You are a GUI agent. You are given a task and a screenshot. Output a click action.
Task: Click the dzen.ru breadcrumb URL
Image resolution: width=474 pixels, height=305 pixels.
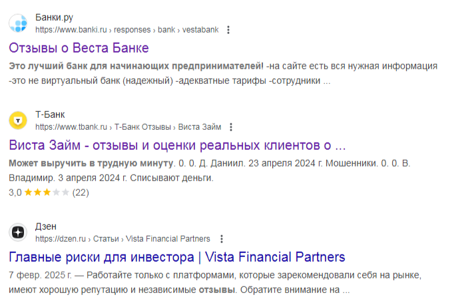[x=122, y=239]
